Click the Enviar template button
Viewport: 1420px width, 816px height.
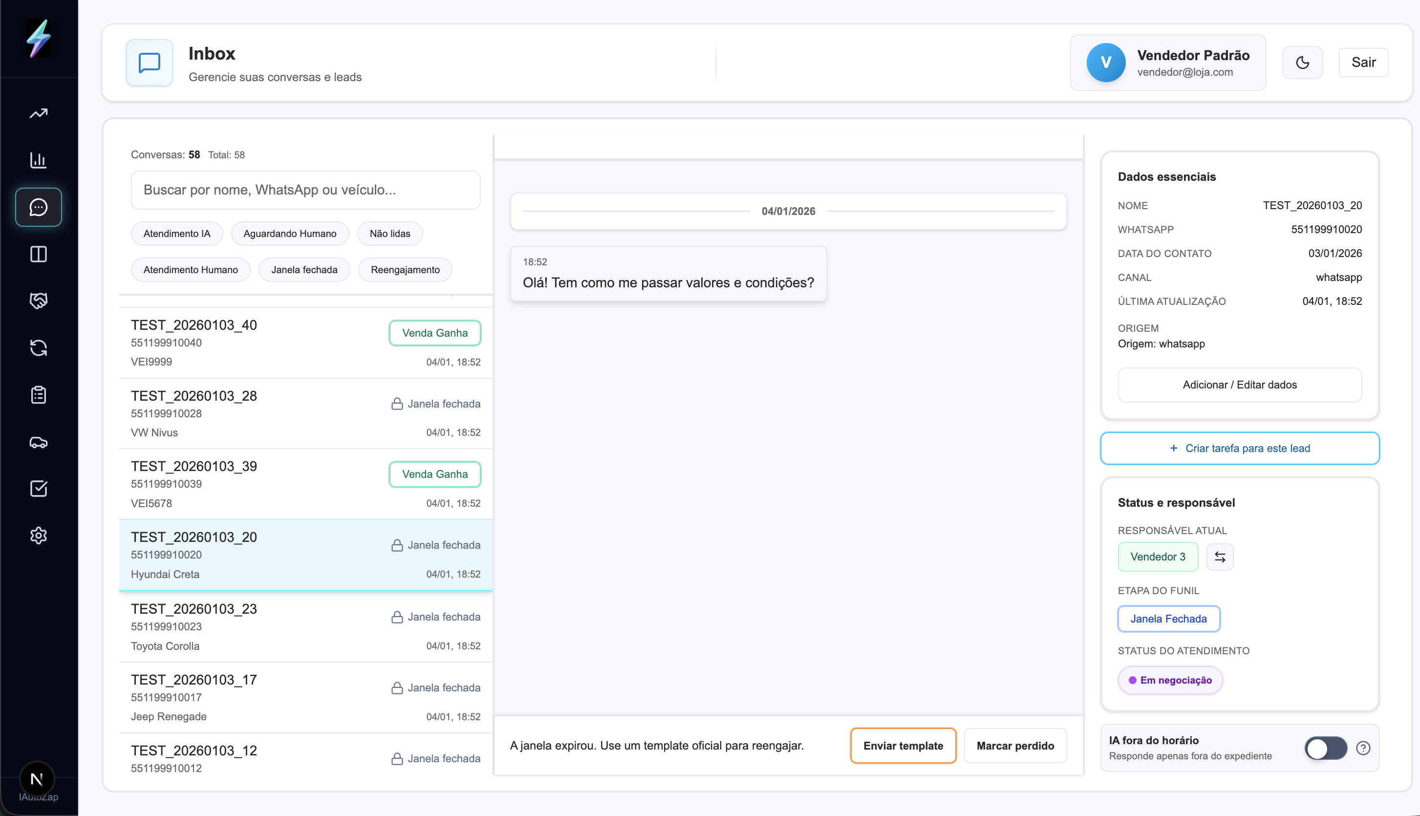(902, 745)
